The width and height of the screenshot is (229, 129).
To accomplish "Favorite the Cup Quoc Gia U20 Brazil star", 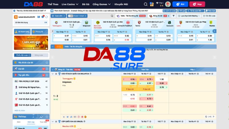I will (x=56, y=121).
